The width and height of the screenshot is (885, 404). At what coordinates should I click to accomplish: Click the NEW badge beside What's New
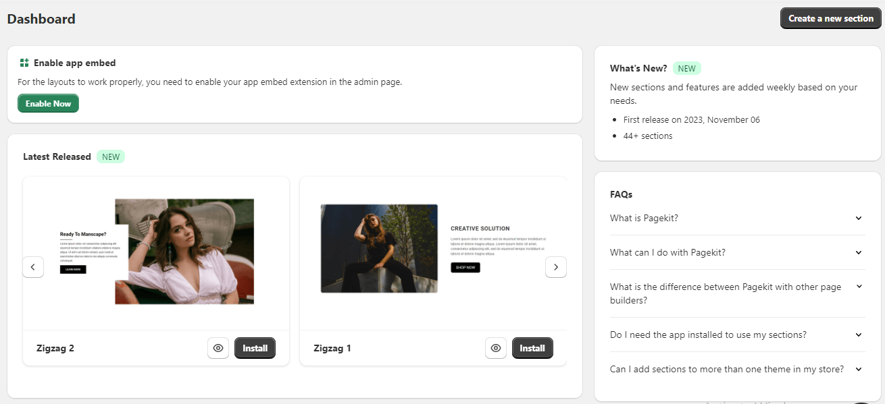[x=686, y=68]
